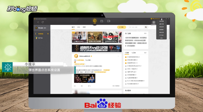
Task: Select 退出 in the dropdown menu
Action: [x=162, y=38]
